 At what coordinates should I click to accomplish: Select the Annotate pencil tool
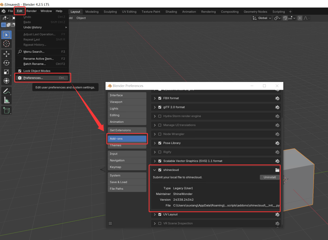pyautogui.click(x=6, y=91)
